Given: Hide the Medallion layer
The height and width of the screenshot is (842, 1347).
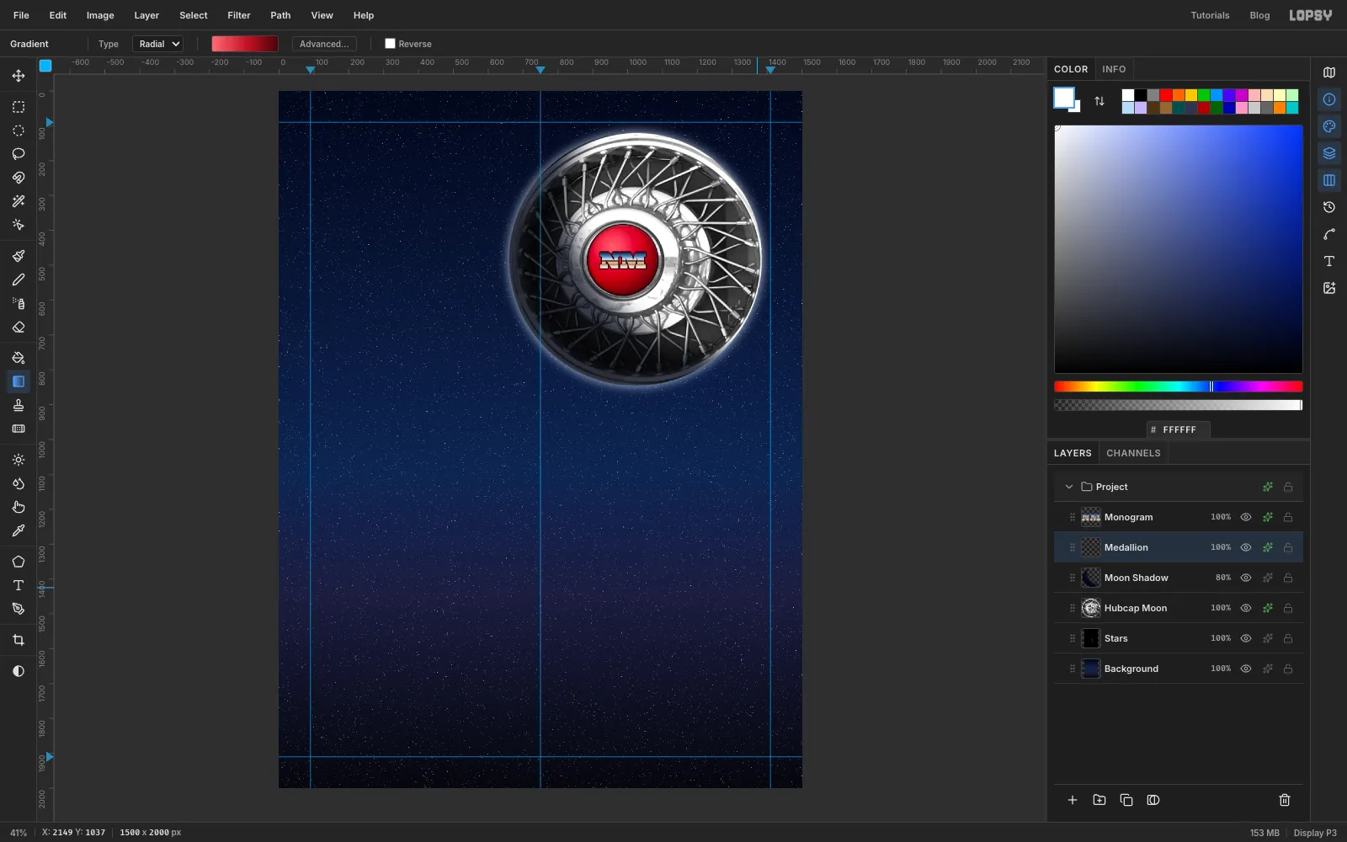Looking at the screenshot, I should pos(1246,547).
